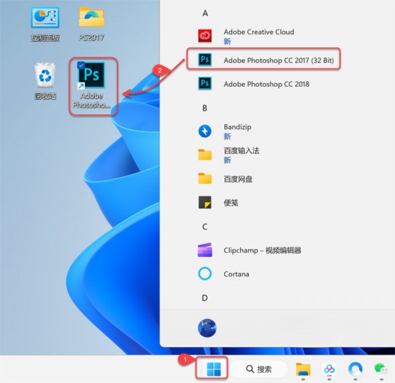Screen dimensions: 395x383
Task: Expand the 百度输入法 folder
Action: 205,155
